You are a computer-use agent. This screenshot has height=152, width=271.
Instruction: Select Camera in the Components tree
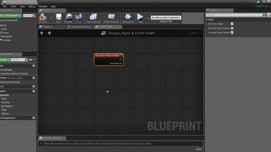tap(7, 40)
